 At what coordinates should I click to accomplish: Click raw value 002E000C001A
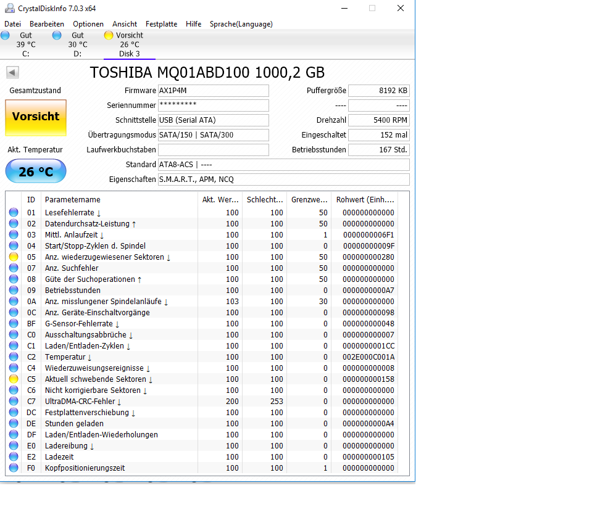[369, 357]
